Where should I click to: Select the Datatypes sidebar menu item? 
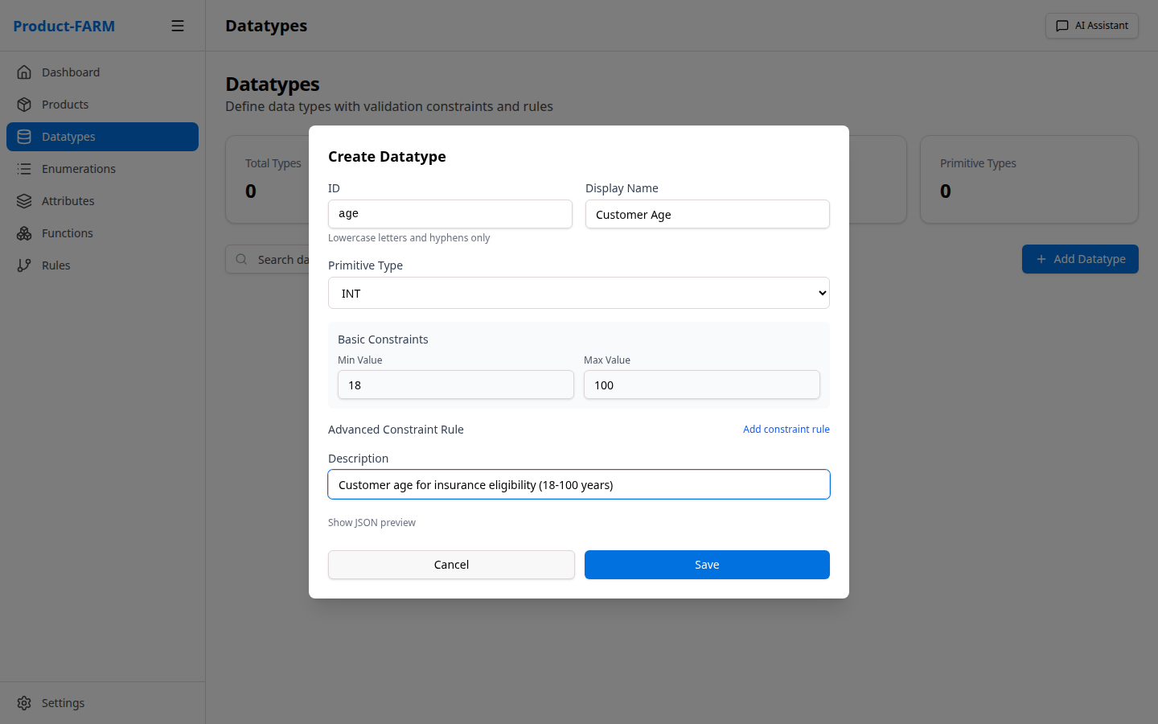click(102, 137)
